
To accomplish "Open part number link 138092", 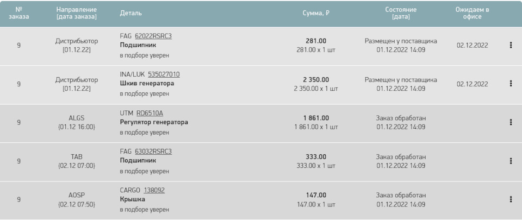I will tap(154, 190).
